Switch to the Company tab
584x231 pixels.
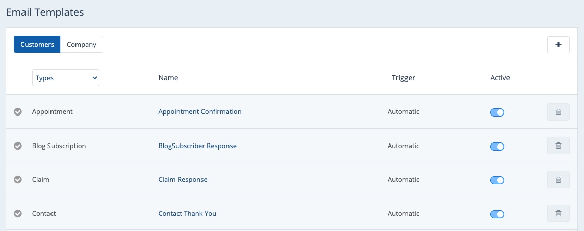click(x=82, y=45)
